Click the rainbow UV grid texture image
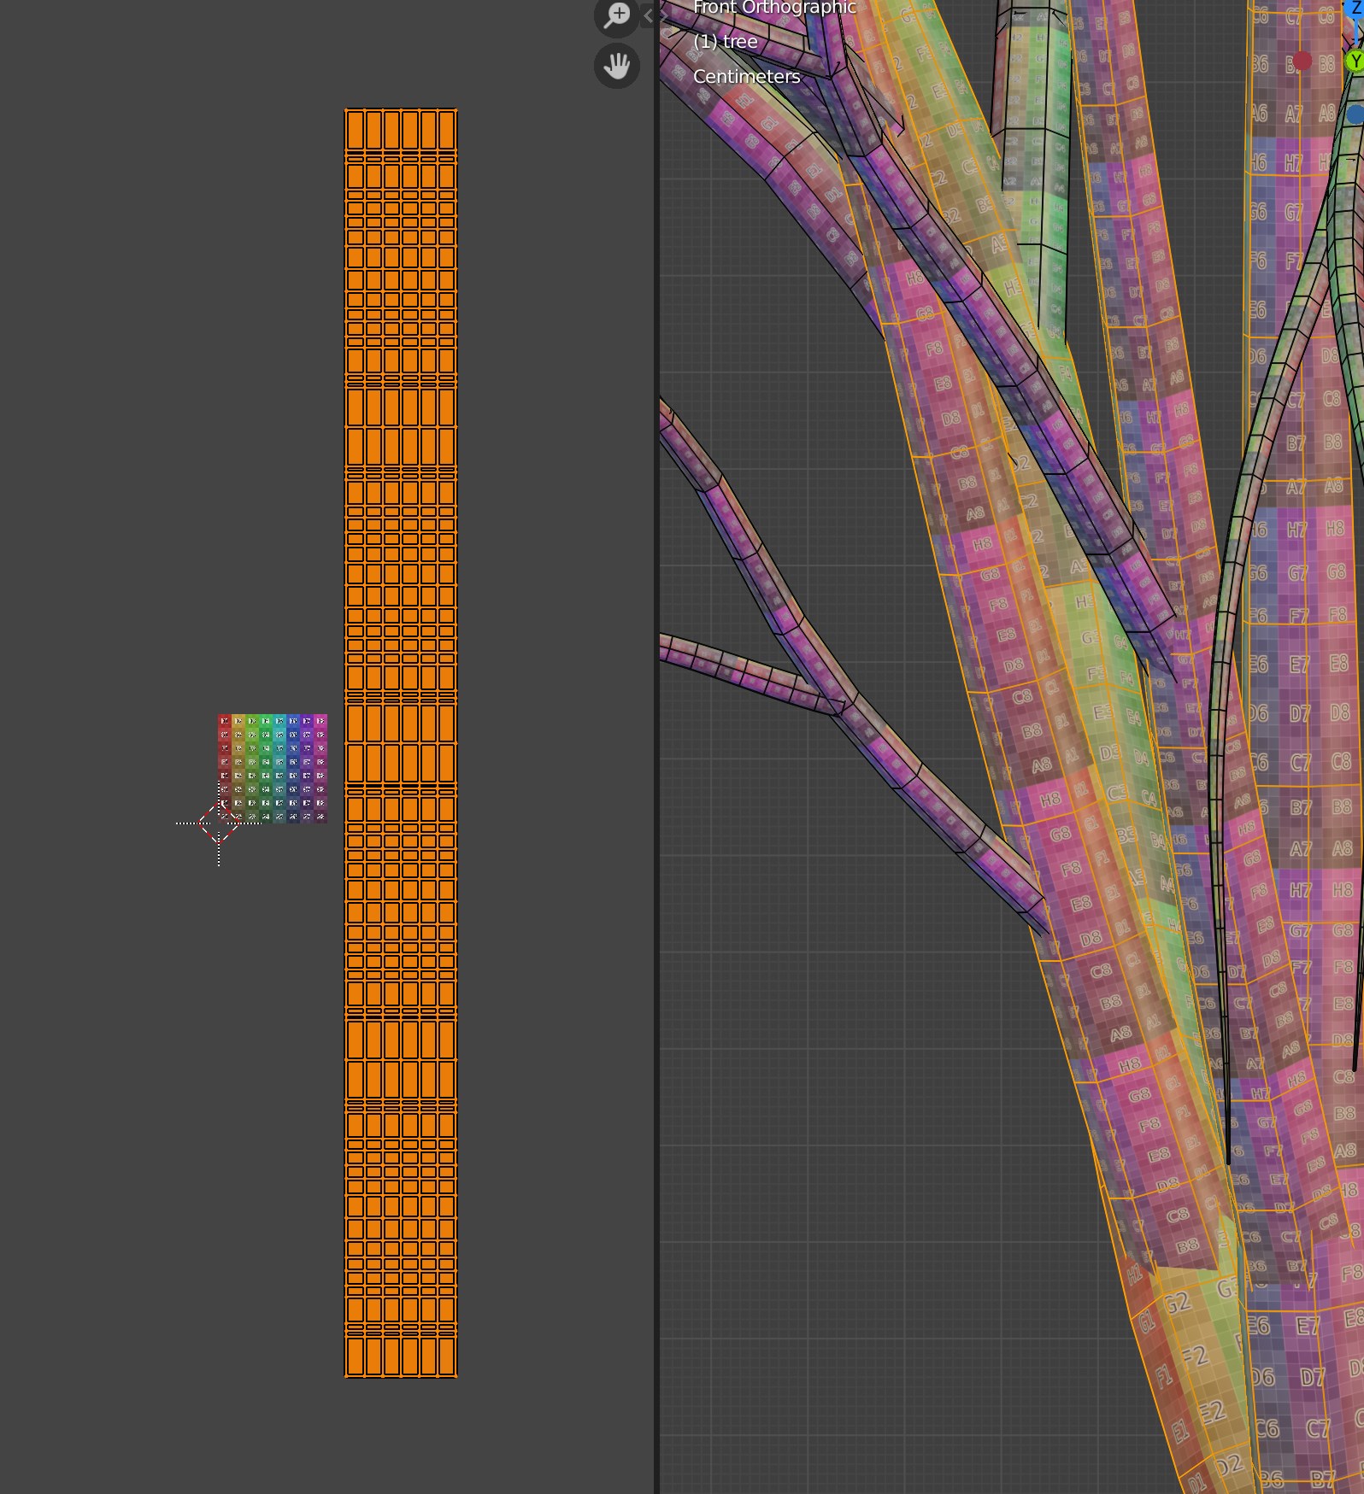The width and height of the screenshot is (1364, 1494). pos(273,768)
